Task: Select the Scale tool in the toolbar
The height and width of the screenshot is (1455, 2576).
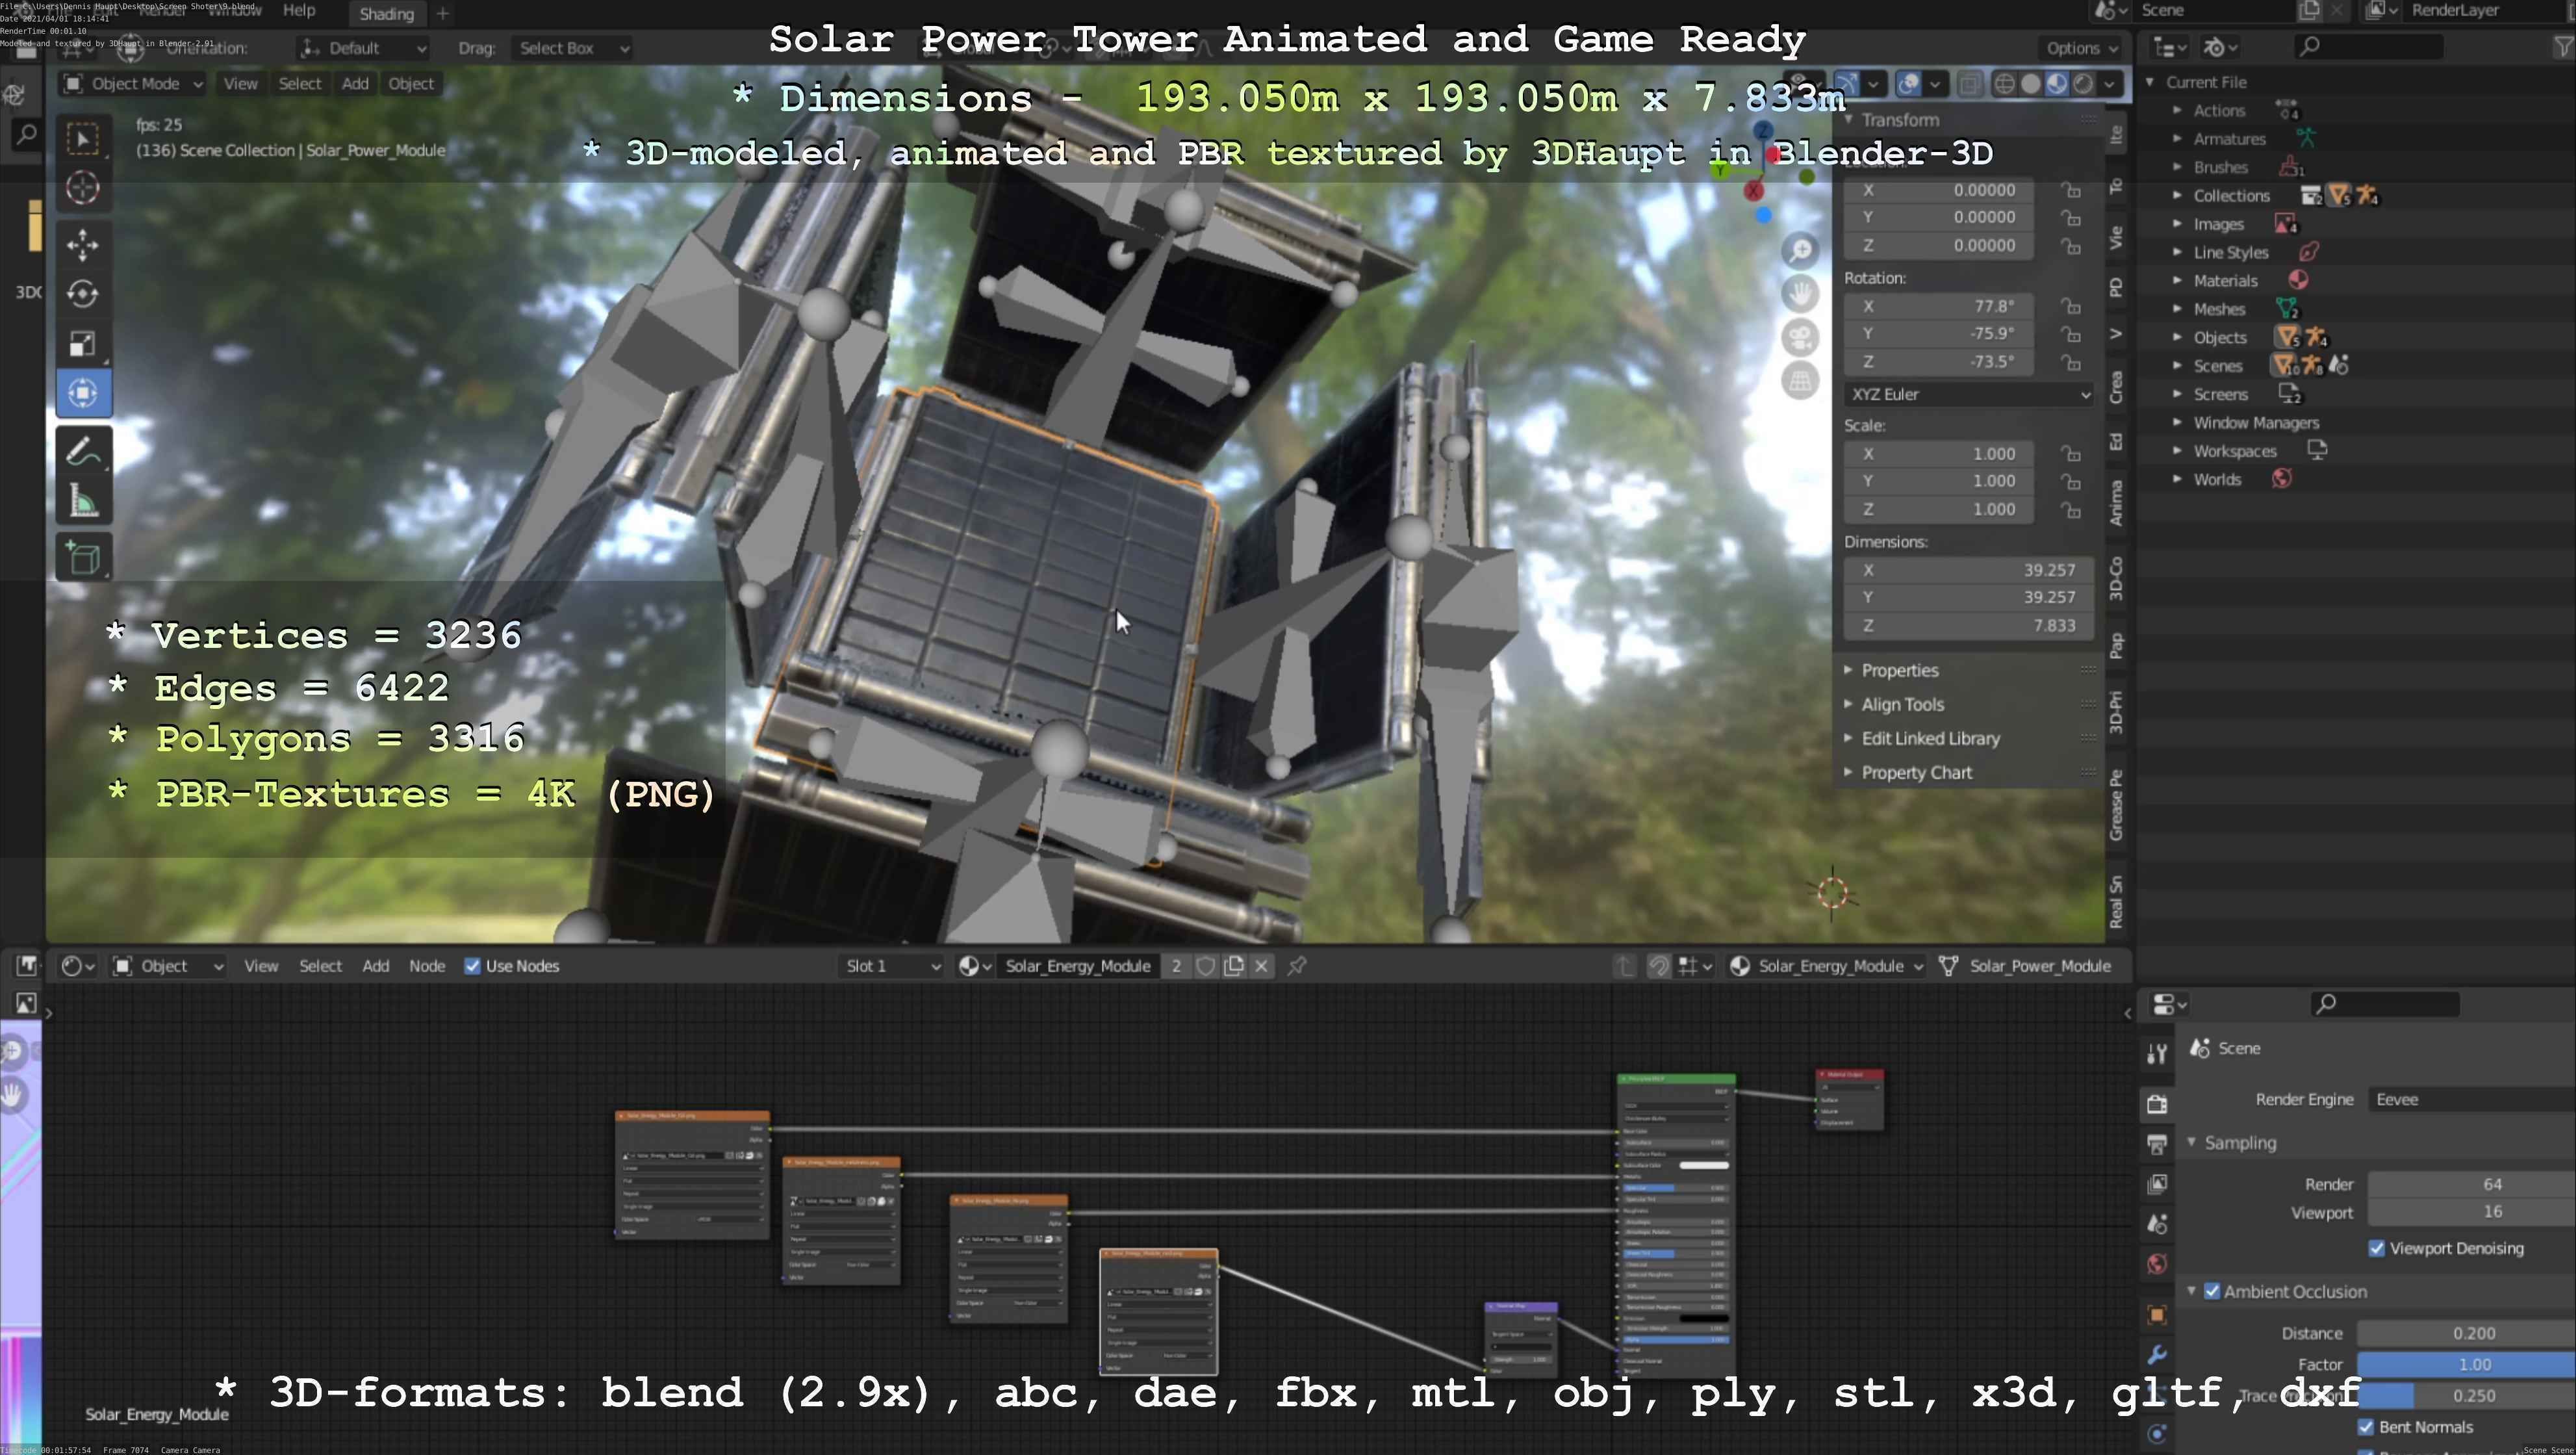Action: click(x=82, y=344)
